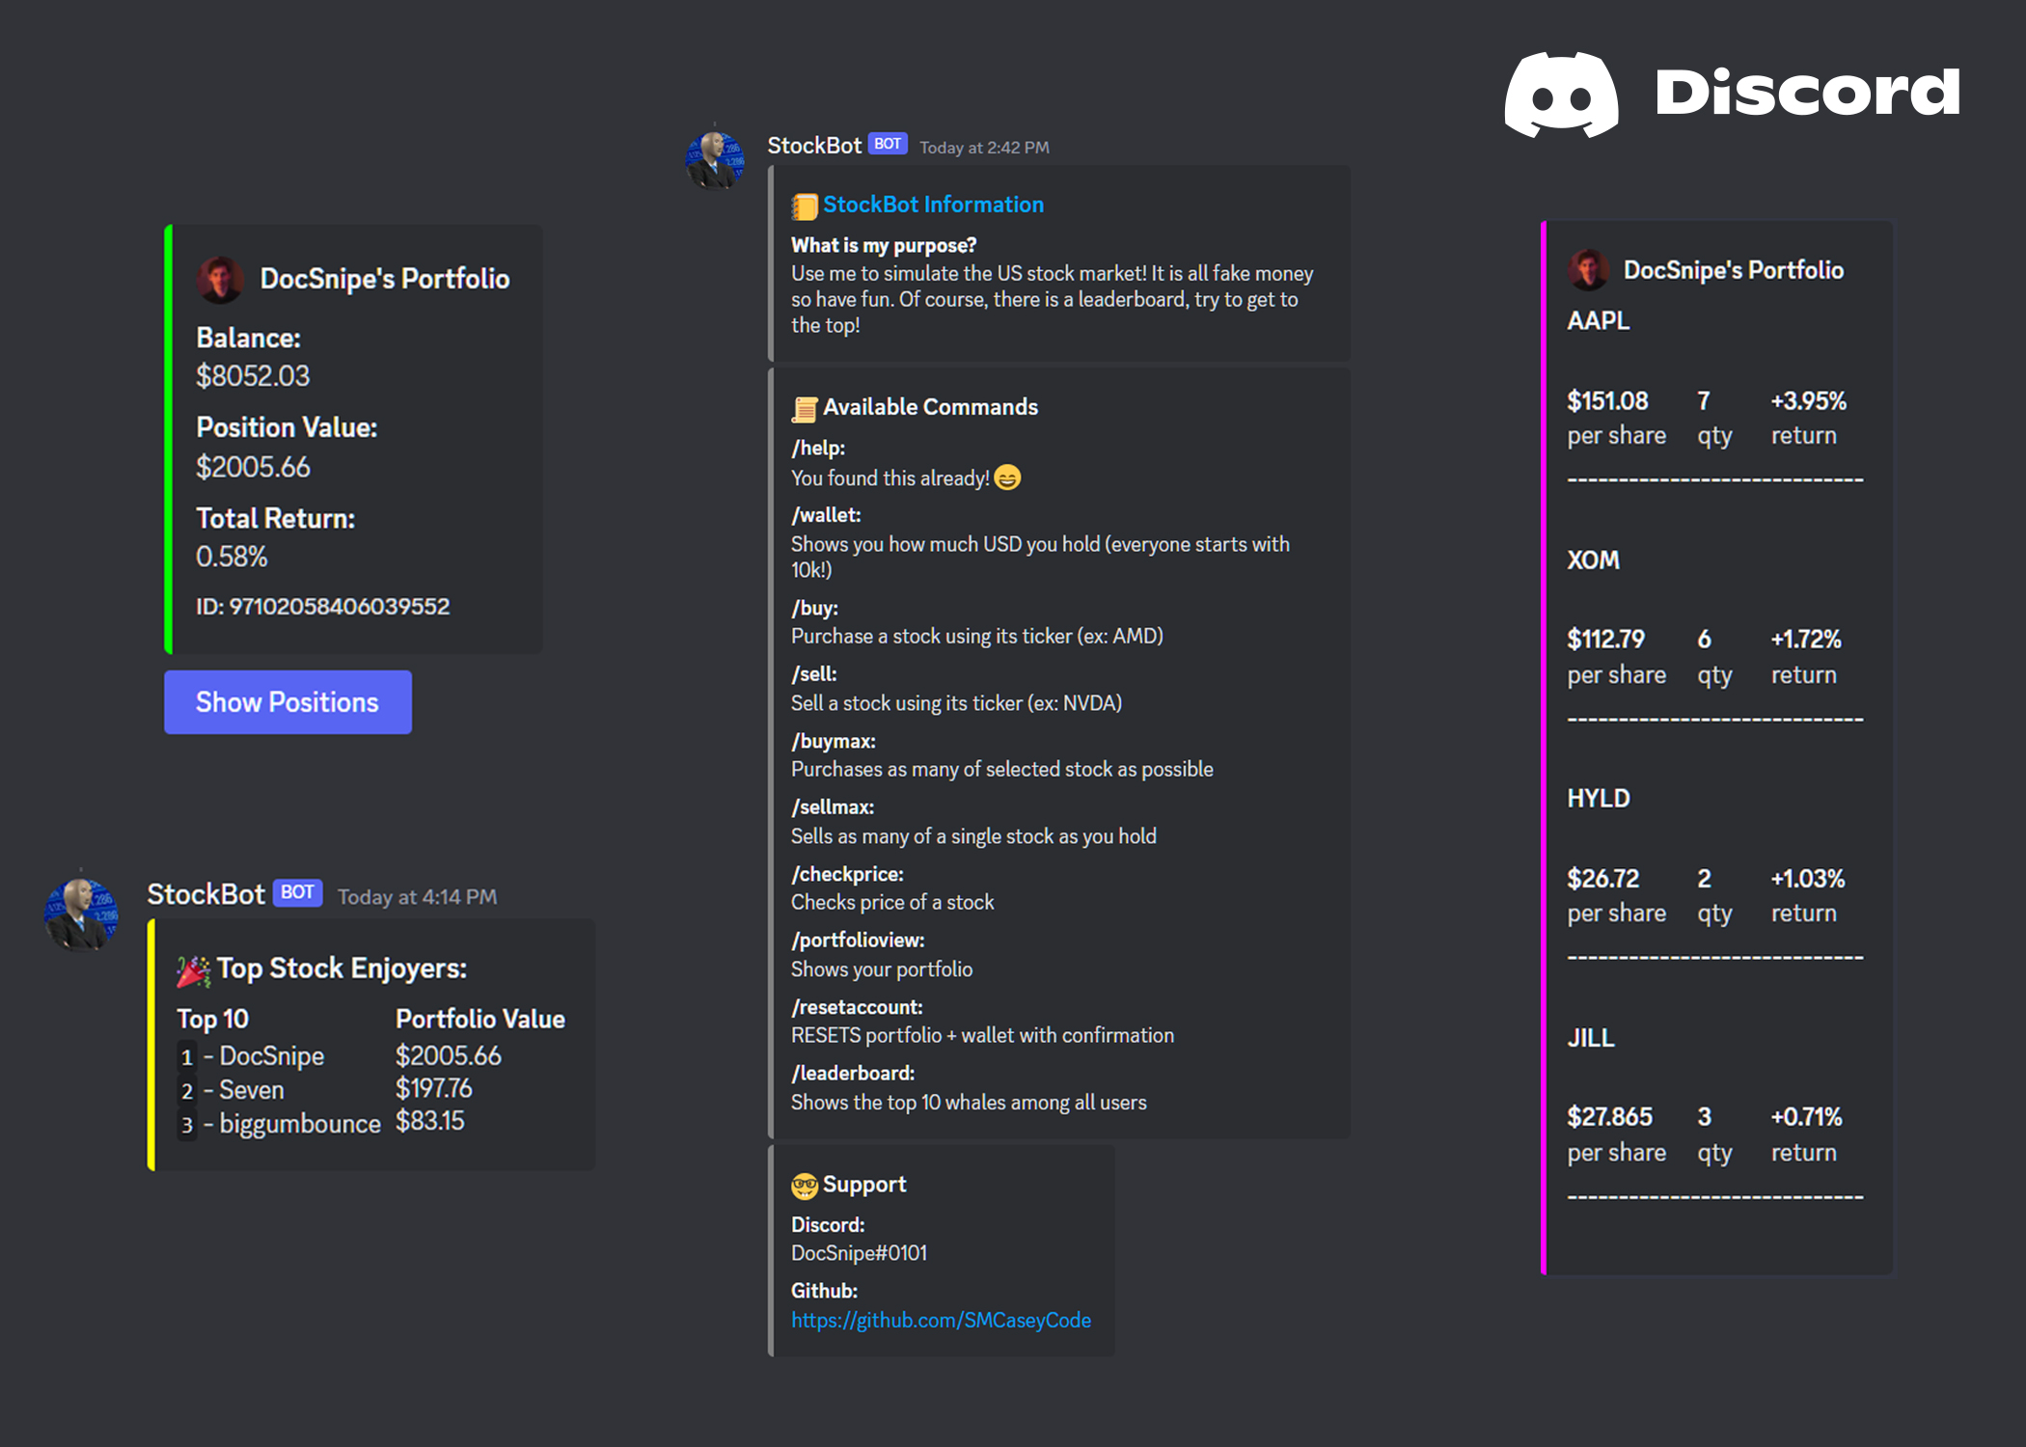Click BOT badge next to 2:42 PM StockBot
Screen dimensions: 2026x1447
[x=888, y=144]
